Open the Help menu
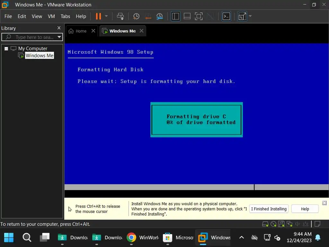The height and width of the screenshot is (247, 329). pyautogui.click(x=81, y=16)
